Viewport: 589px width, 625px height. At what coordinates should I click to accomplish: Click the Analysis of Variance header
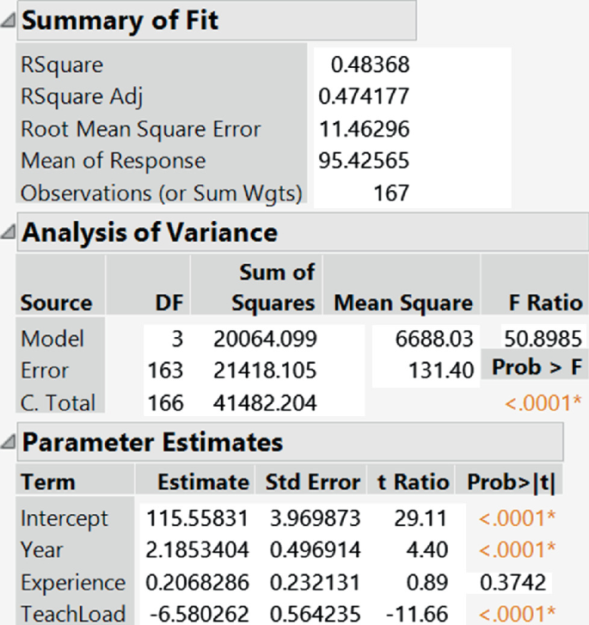303,232
